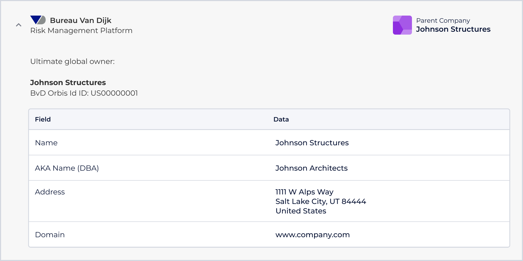The height and width of the screenshot is (261, 523).
Task: Select the Address field label
Action: coord(50,192)
